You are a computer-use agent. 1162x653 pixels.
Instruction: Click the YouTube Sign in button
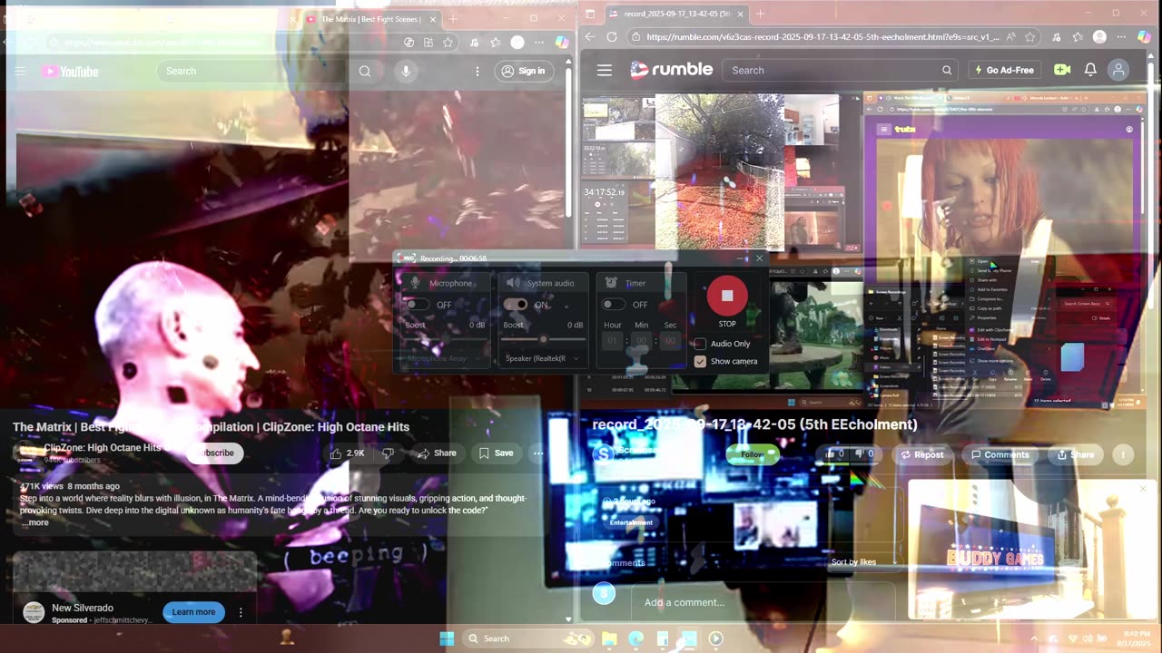[x=524, y=71]
